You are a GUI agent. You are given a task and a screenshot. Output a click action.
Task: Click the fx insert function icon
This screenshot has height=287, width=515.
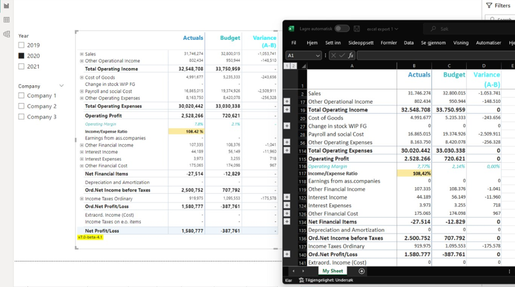click(351, 55)
